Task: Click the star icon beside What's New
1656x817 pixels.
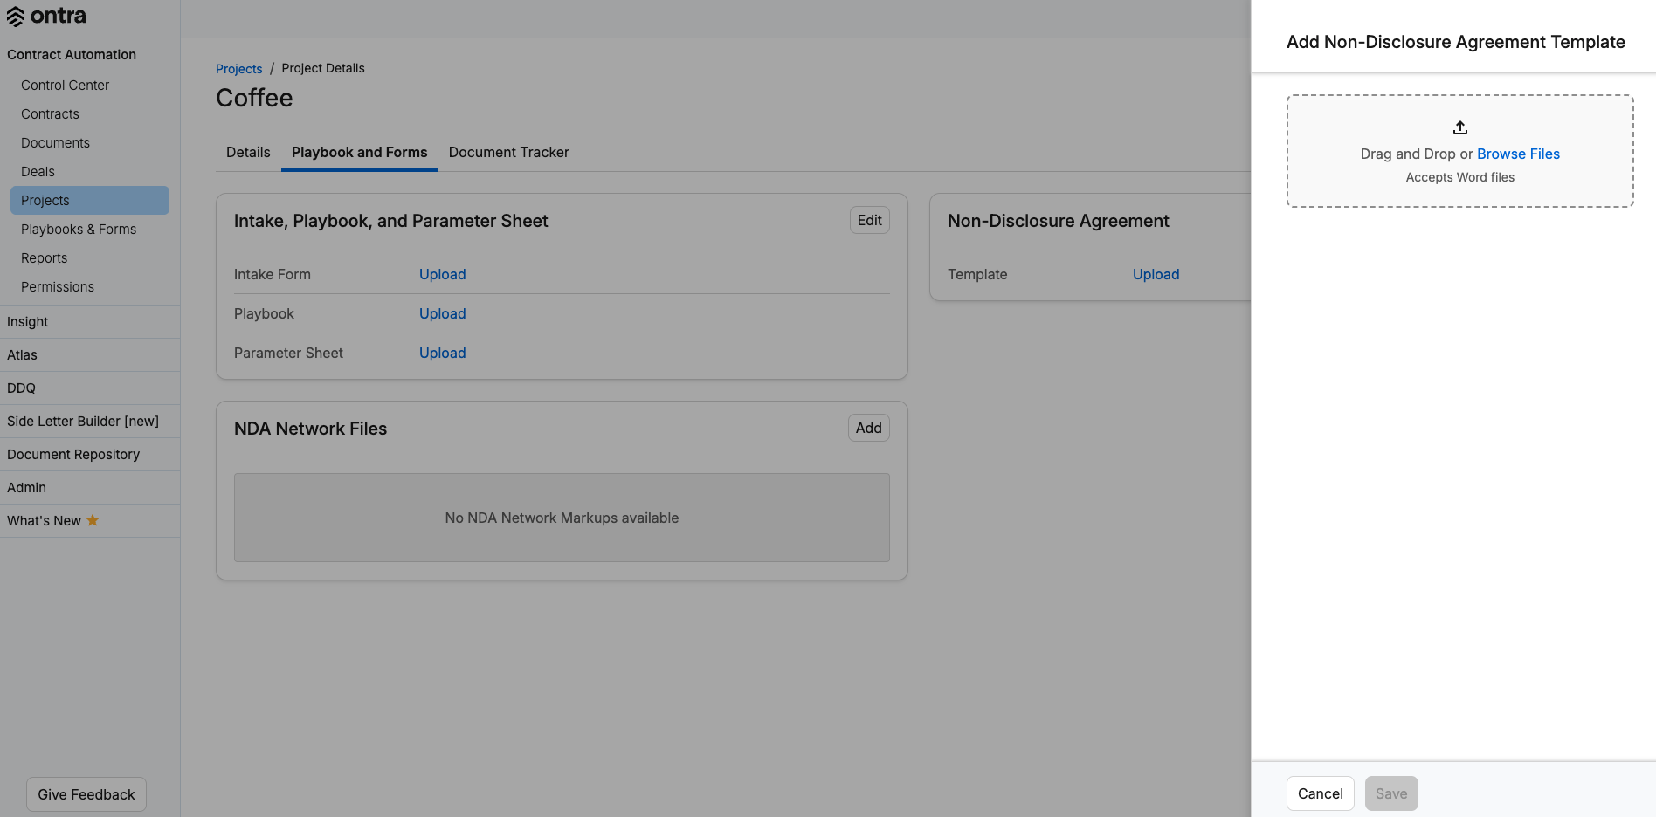Action: pyautogui.click(x=93, y=520)
